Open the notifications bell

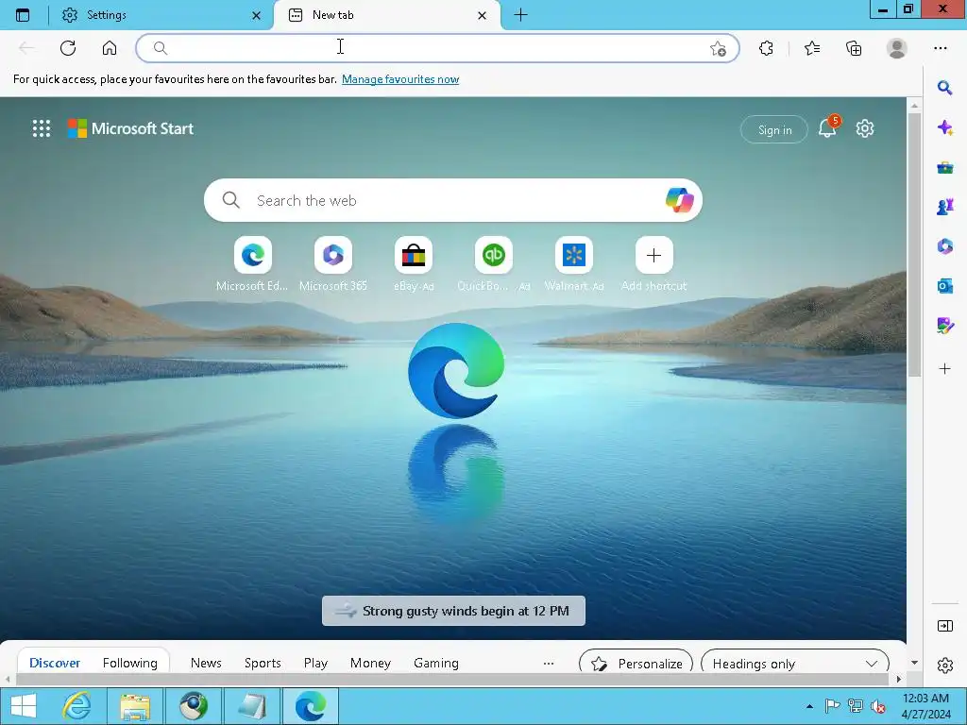(x=827, y=128)
